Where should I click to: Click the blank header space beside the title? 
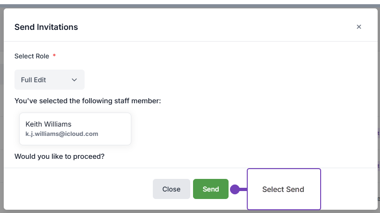pos(210,27)
